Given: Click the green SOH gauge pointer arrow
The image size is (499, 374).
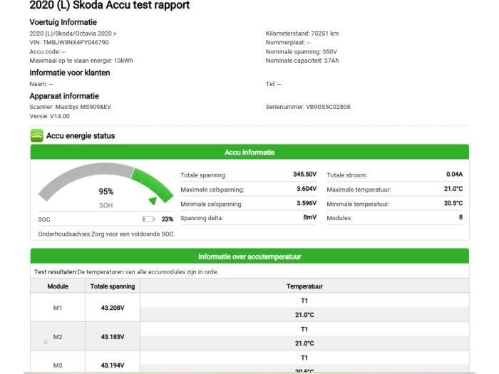Looking at the screenshot, I should coord(153,201).
